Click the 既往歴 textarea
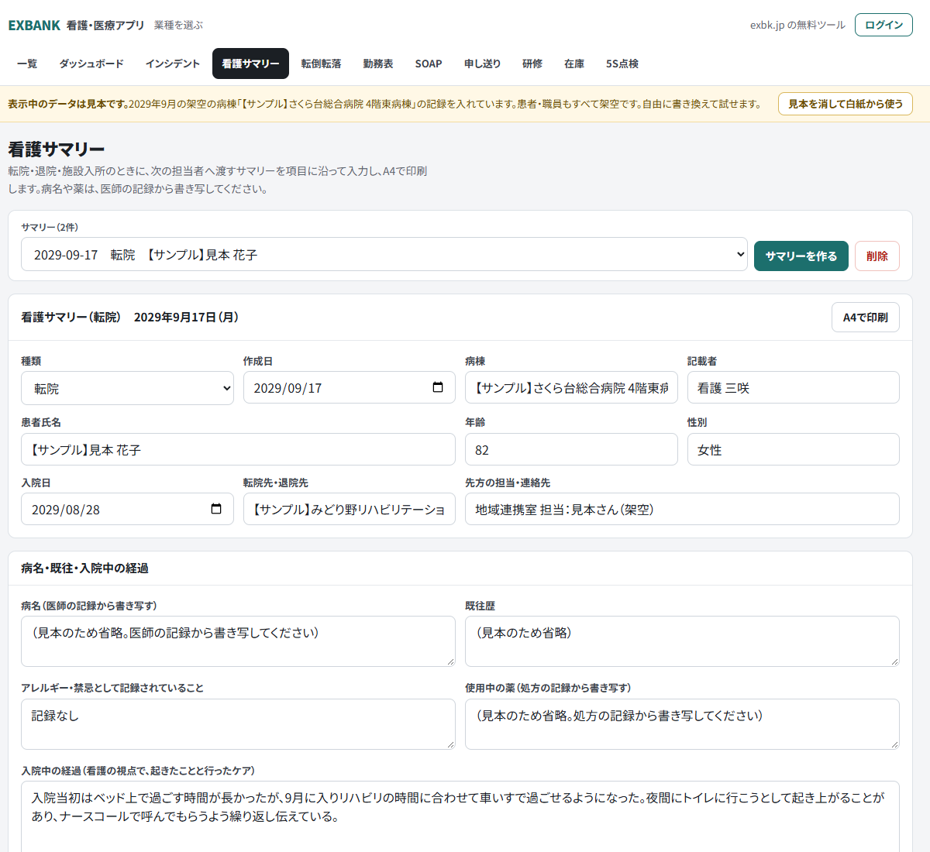 coord(682,641)
